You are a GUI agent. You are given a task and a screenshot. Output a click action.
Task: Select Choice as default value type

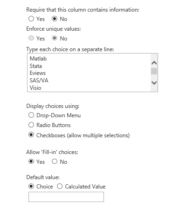click(x=31, y=186)
